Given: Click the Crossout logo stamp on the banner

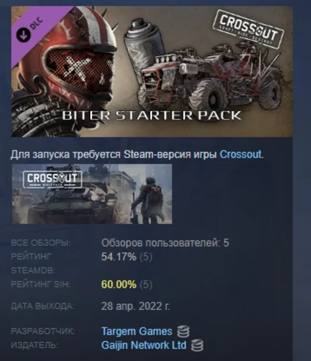Looking at the screenshot, I should coord(248,29).
